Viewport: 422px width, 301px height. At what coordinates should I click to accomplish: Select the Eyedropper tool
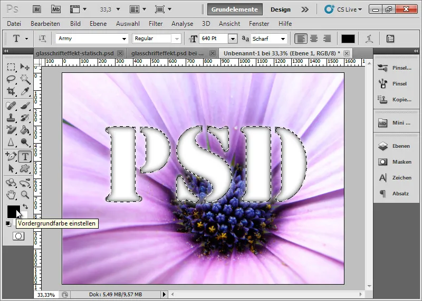click(25, 91)
